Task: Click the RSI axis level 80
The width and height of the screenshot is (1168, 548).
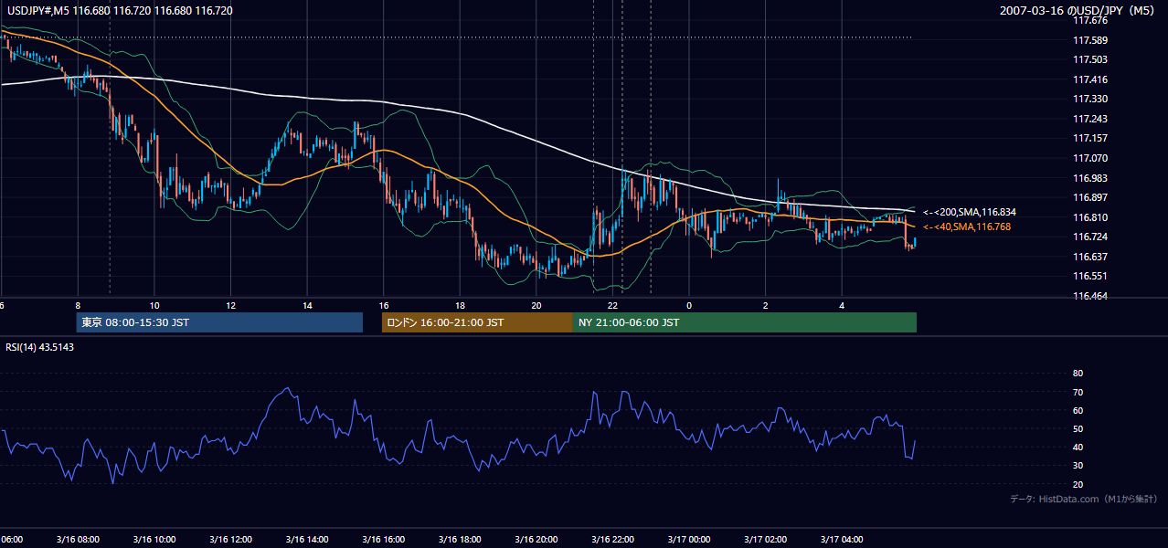Action: 1078,374
